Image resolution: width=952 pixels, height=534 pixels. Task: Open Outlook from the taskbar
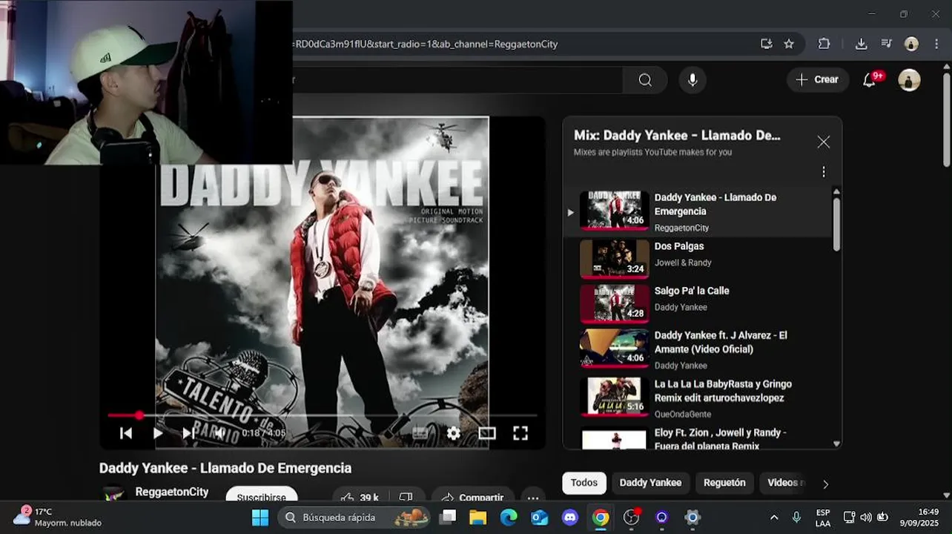click(539, 517)
